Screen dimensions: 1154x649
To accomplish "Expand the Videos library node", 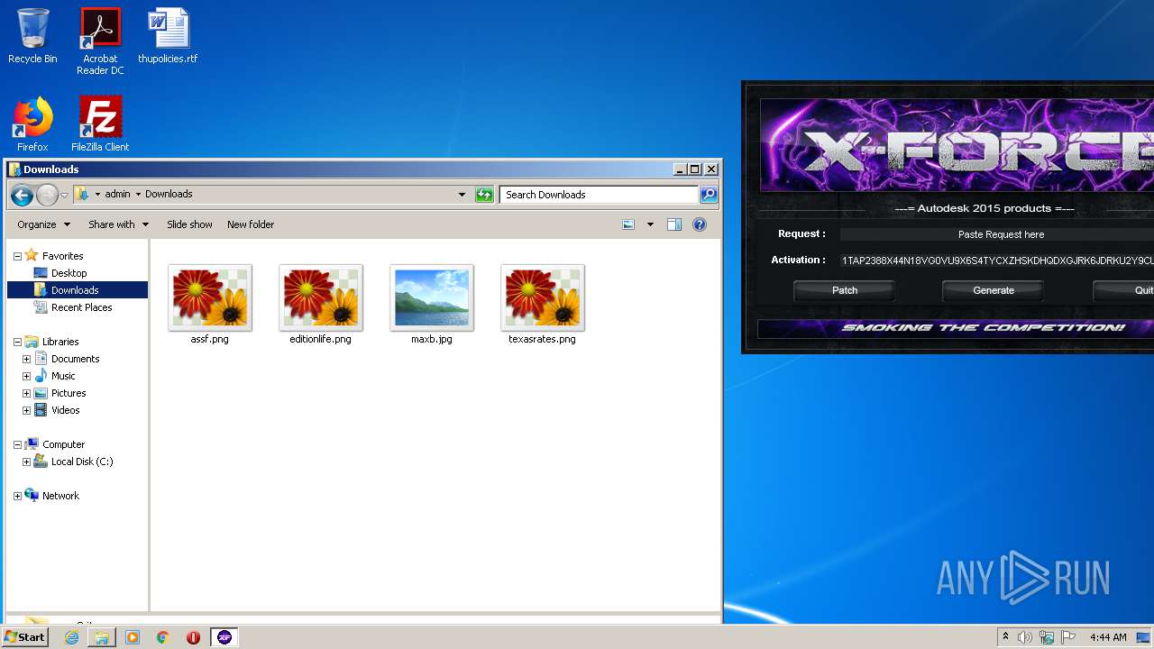I will (27, 410).
